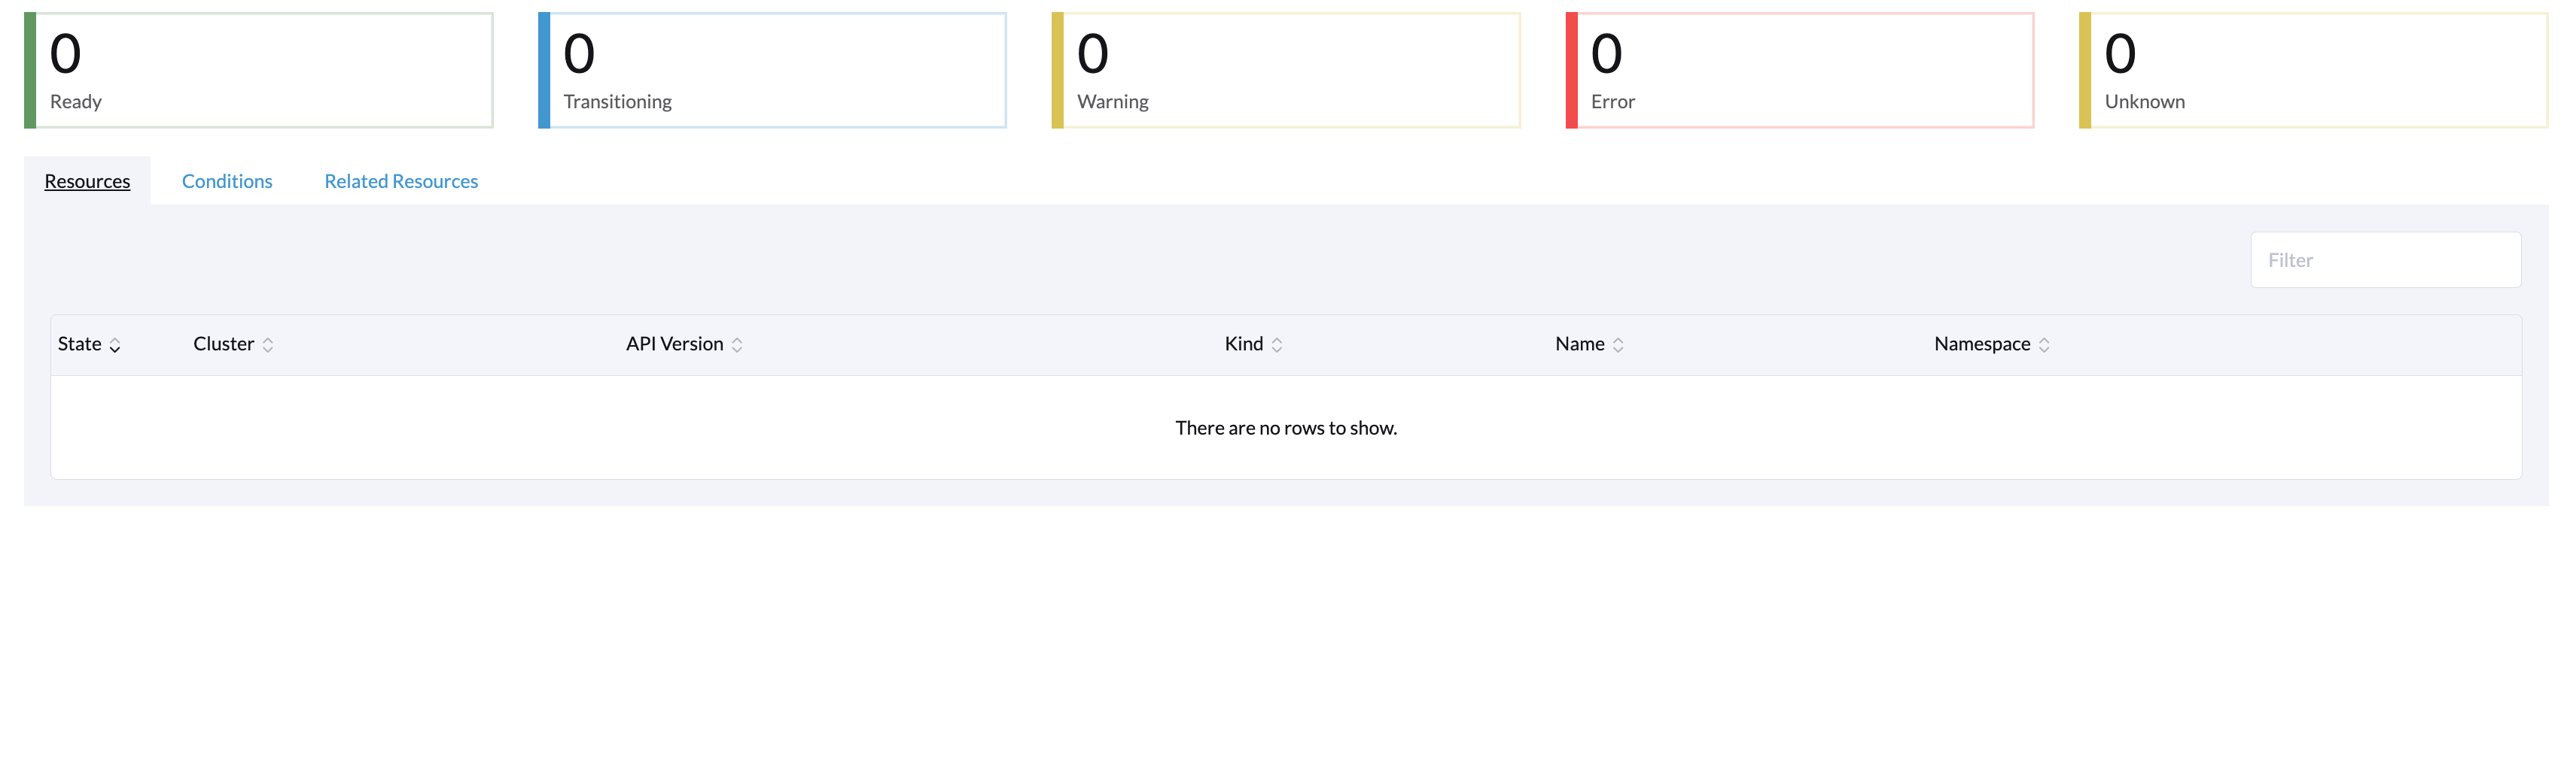Select the Resources tab

(86, 180)
